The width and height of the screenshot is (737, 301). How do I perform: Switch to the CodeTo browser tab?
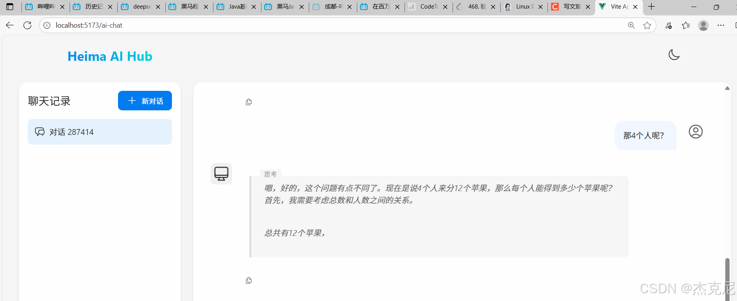(428, 7)
